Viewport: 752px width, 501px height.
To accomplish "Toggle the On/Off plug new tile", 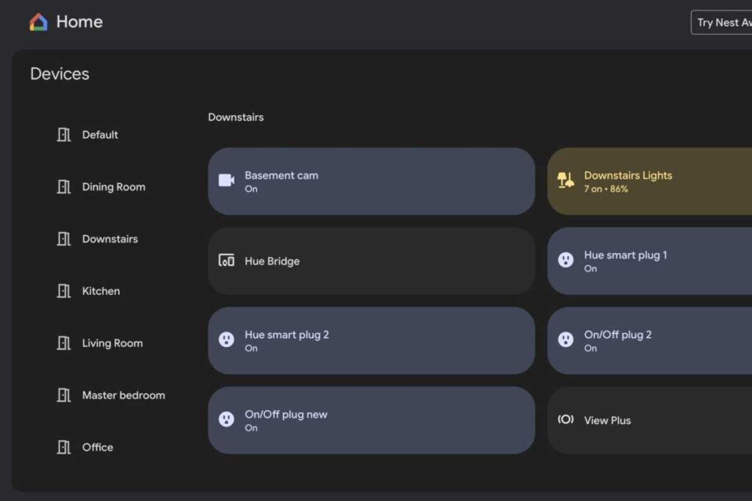I will [x=371, y=420].
